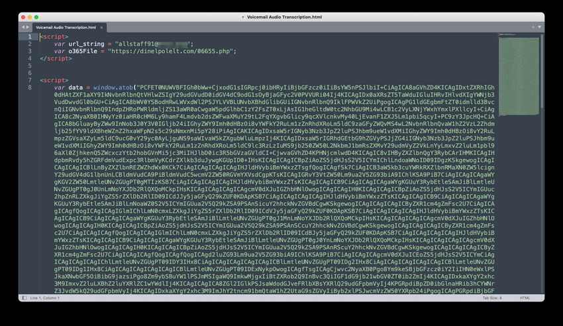Click the 'data' variable name on line 8
The image size is (563, 326).
point(76,87)
